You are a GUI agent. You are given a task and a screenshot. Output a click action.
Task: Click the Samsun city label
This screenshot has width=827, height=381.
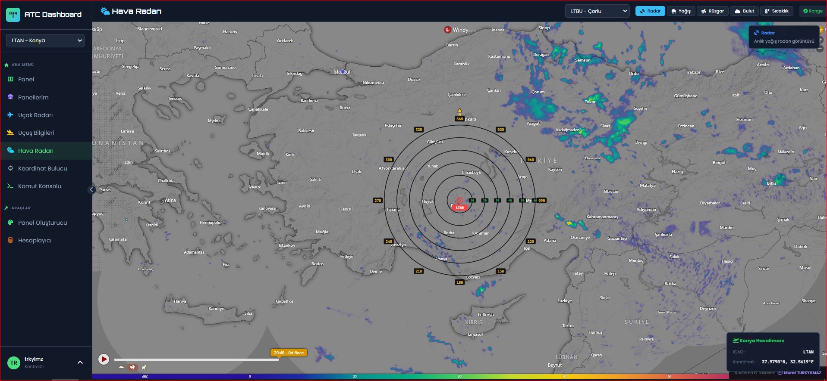[x=582, y=60]
